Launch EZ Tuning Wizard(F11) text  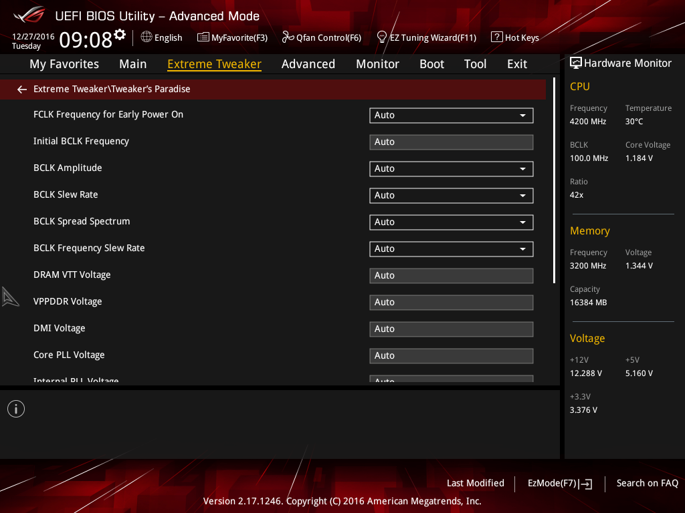point(433,37)
